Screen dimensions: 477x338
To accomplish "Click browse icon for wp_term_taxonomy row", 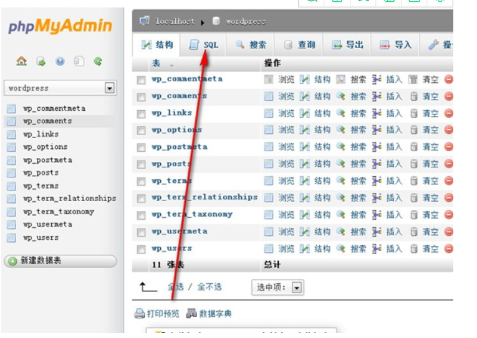I will pos(268,215).
